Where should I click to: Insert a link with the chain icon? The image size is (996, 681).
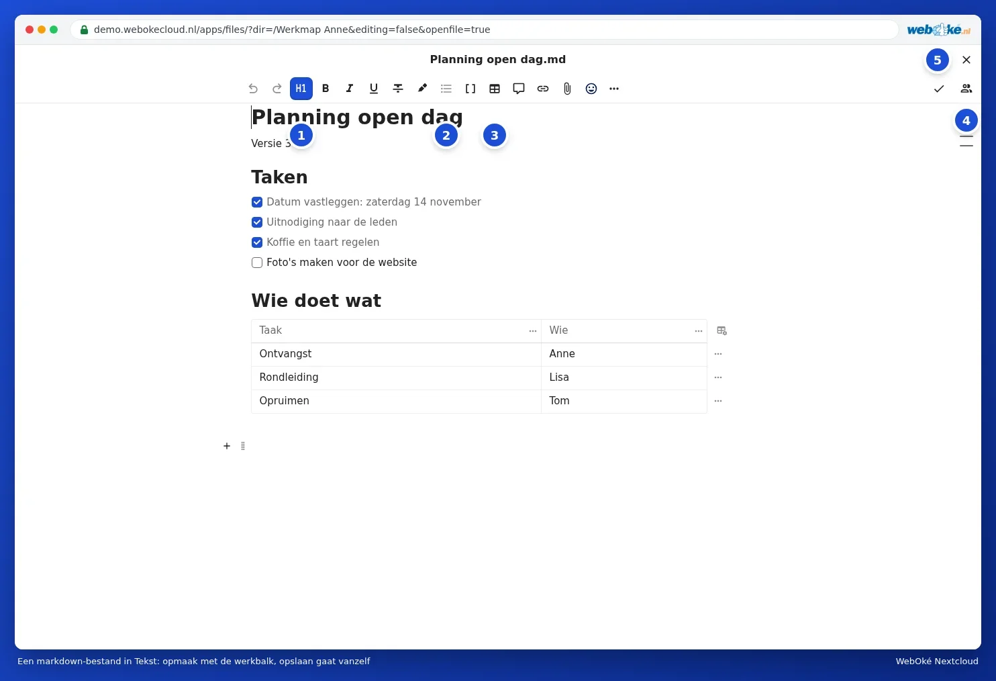pos(543,89)
